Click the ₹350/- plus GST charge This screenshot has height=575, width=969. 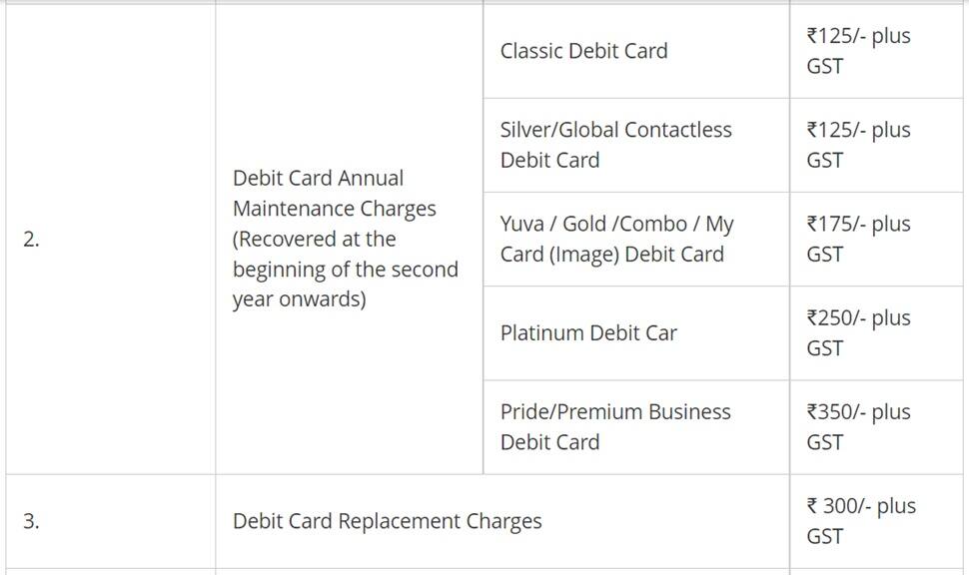click(858, 427)
